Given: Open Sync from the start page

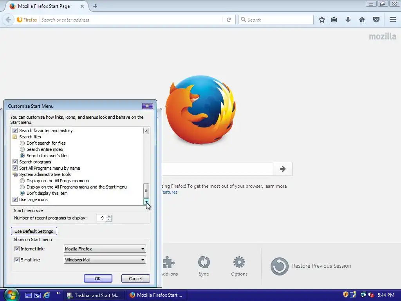Looking at the screenshot, I should [204, 266].
